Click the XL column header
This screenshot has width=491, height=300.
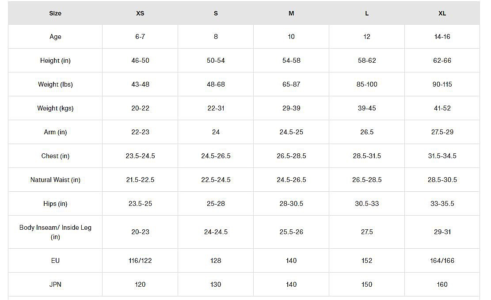pos(442,13)
